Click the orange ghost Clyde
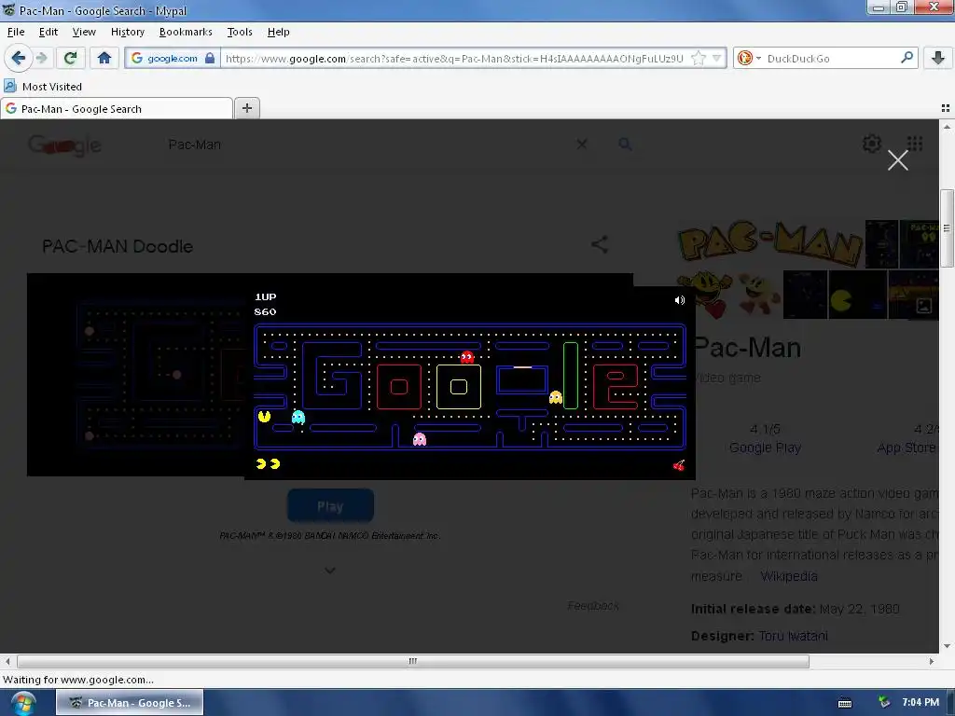 556,397
